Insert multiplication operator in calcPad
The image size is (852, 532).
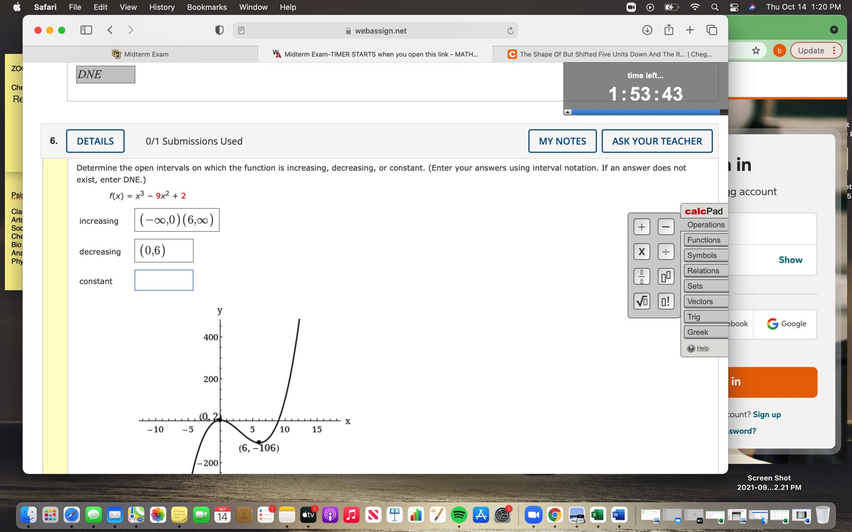pyautogui.click(x=641, y=252)
